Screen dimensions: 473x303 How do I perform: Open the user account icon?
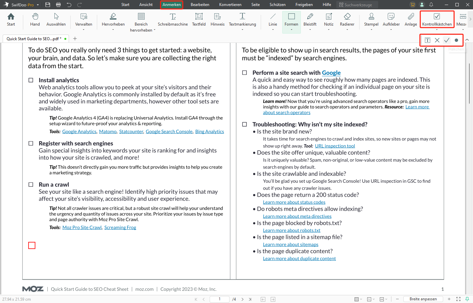pos(422,5)
